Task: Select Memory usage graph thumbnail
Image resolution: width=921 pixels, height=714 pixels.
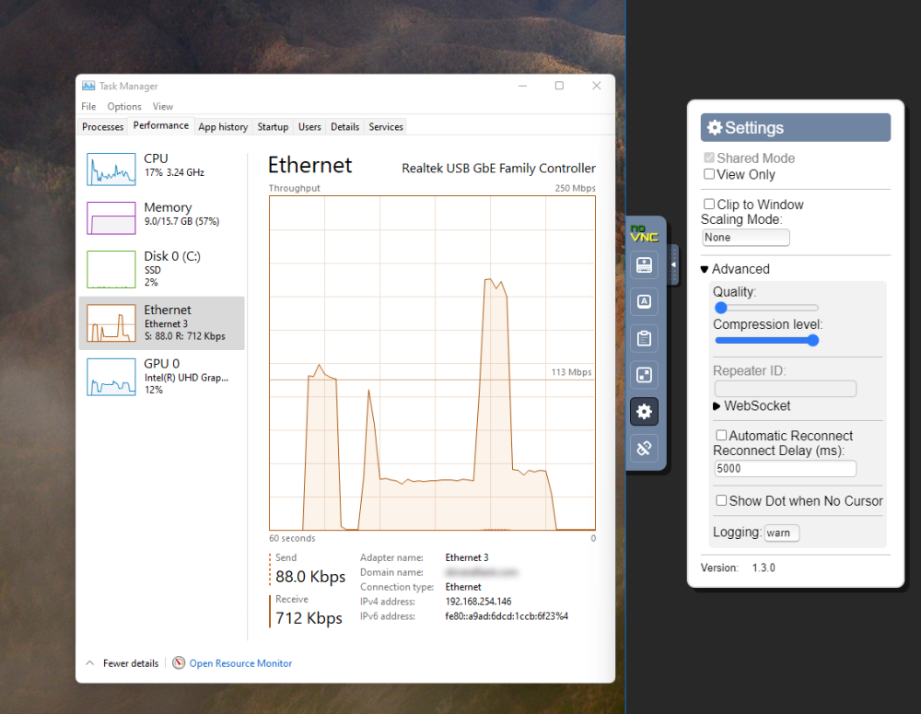Action: pos(111,218)
